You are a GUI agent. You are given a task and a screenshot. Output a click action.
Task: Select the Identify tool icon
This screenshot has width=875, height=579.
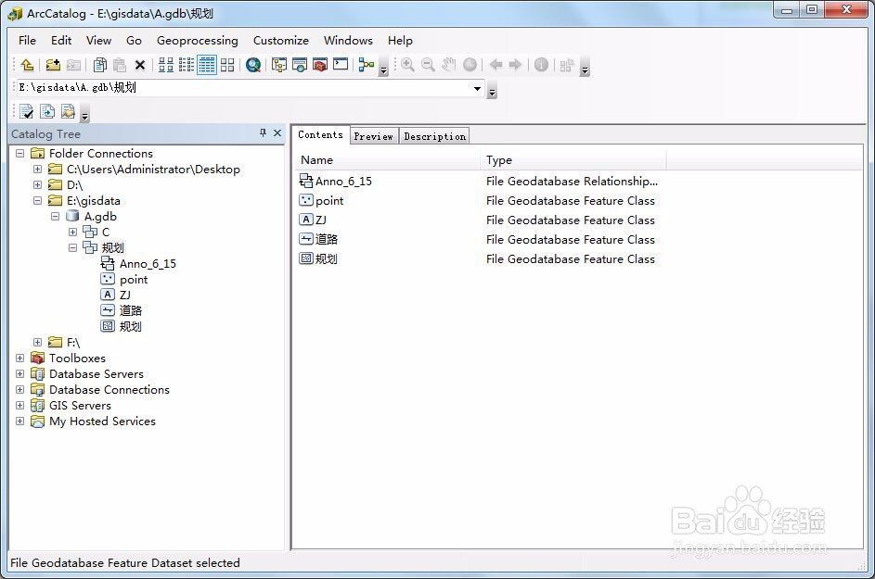tap(541, 65)
